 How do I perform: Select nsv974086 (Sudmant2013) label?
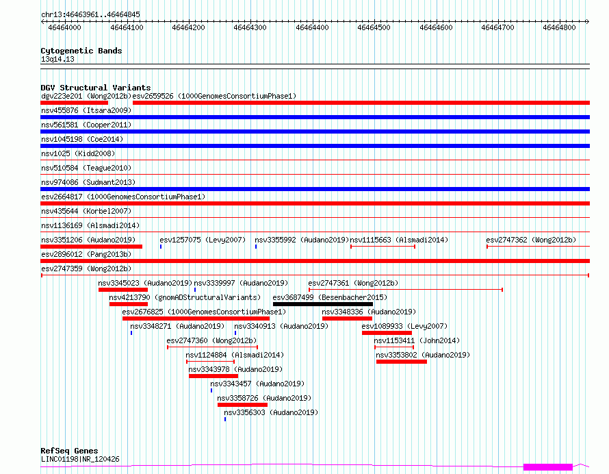[x=88, y=182]
